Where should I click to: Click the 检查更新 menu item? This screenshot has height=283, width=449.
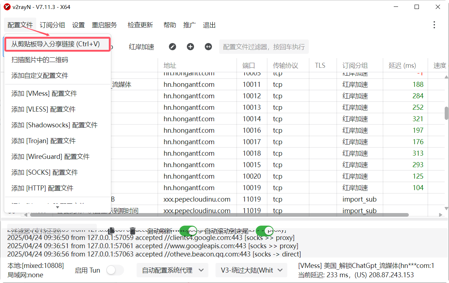(140, 25)
